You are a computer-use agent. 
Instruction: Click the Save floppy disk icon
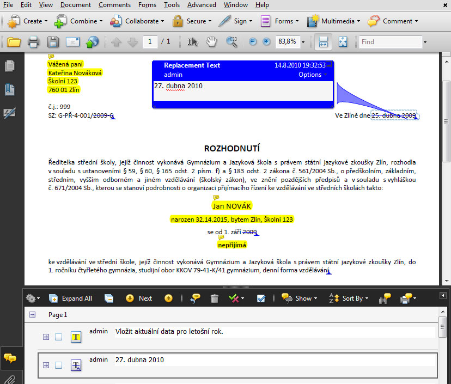[53, 42]
